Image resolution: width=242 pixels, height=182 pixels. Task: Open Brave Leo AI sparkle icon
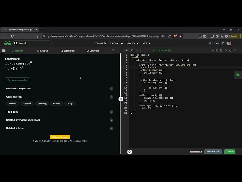(222, 36)
